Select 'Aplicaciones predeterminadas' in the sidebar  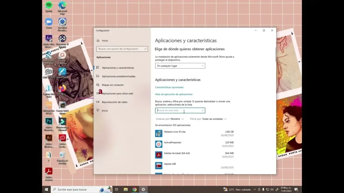point(119,76)
